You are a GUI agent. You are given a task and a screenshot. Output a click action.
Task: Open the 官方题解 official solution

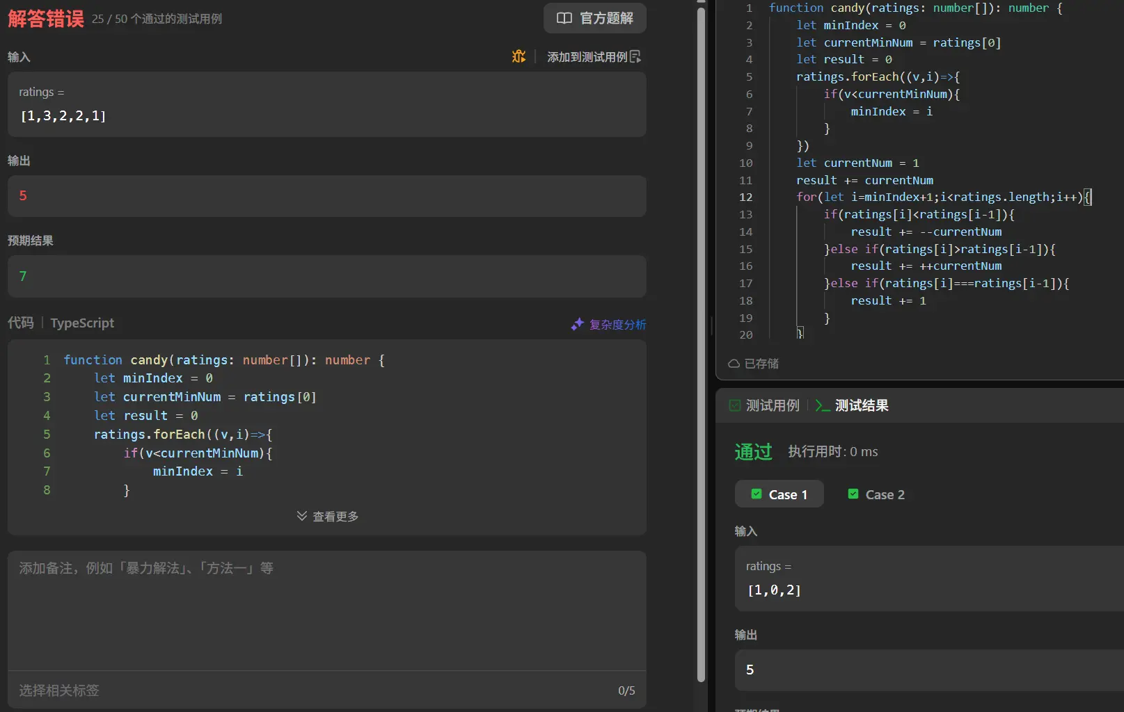(605, 18)
